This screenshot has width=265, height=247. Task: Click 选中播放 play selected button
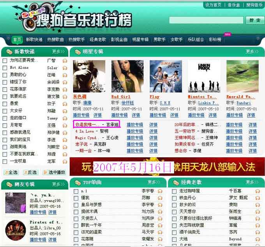(55, 172)
